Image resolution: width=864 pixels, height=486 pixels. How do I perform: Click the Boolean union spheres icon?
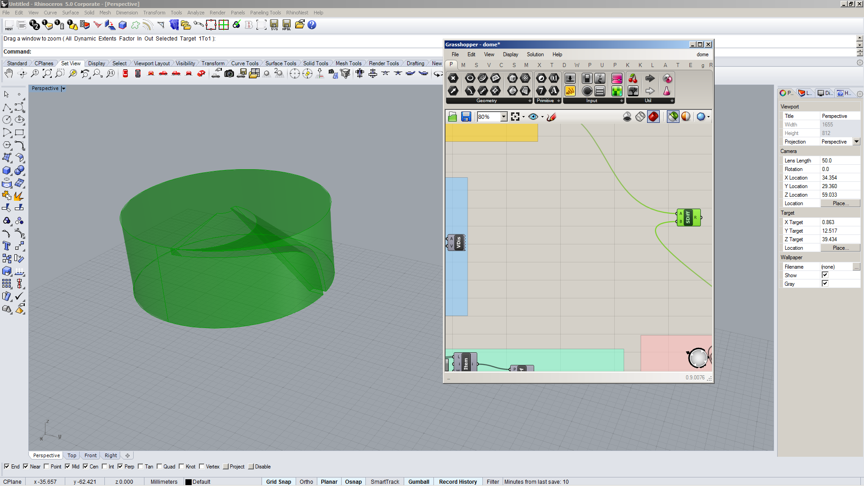(19, 171)
